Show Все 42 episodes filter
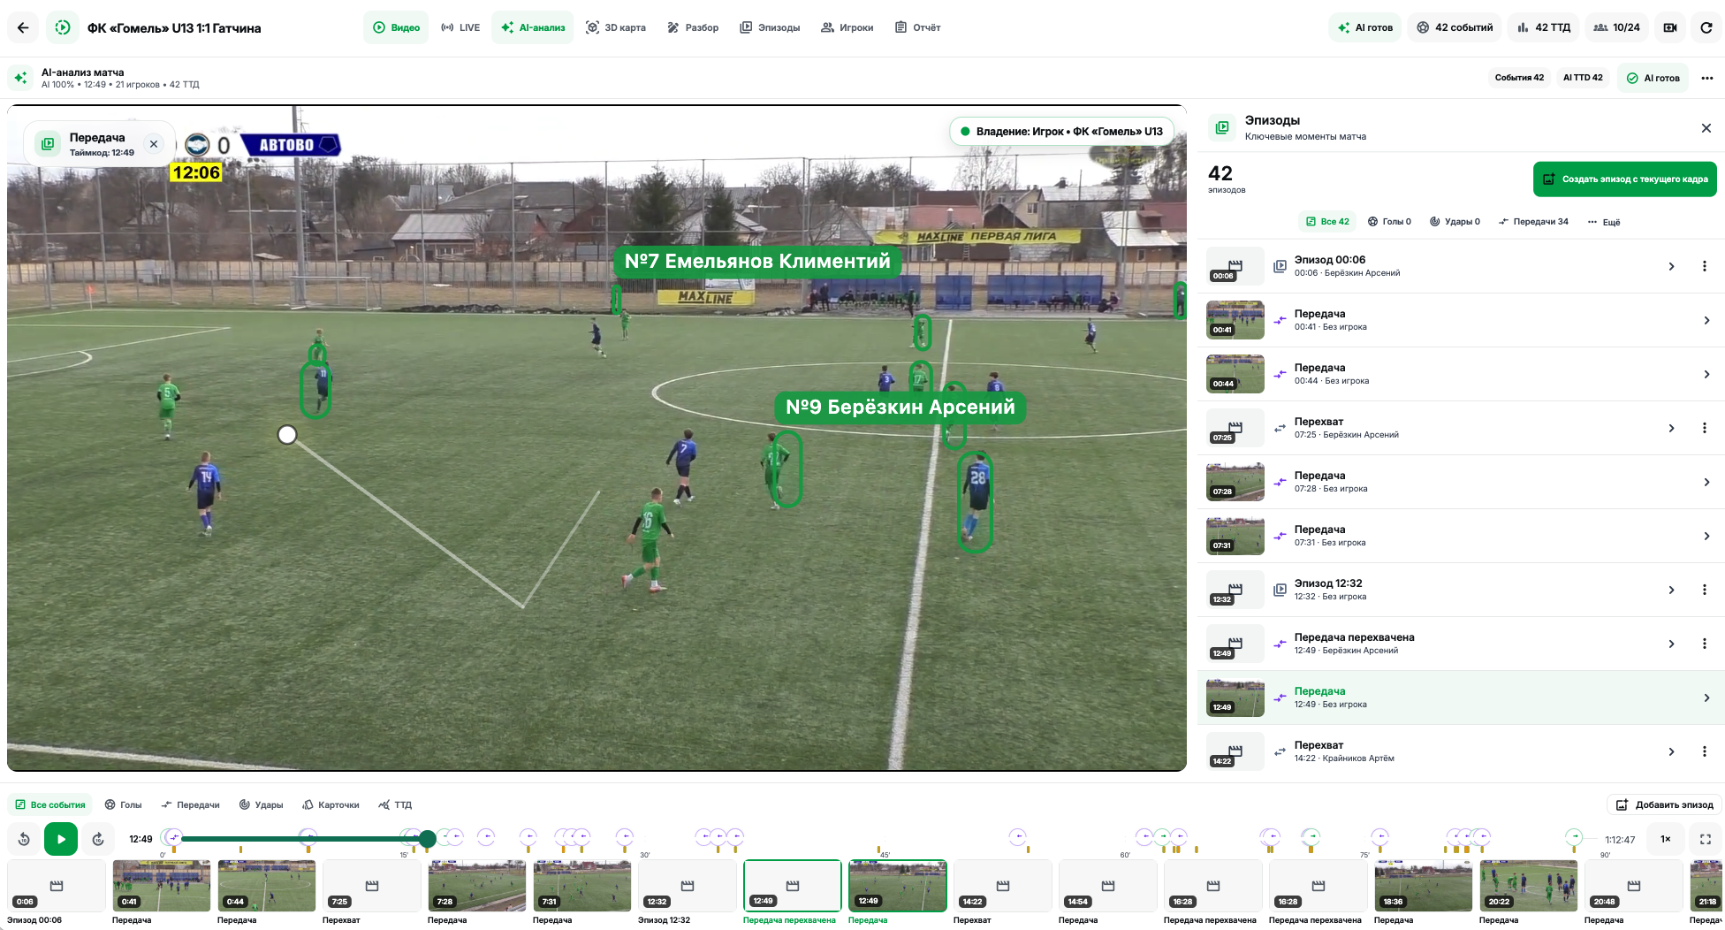 (1327, 222)
